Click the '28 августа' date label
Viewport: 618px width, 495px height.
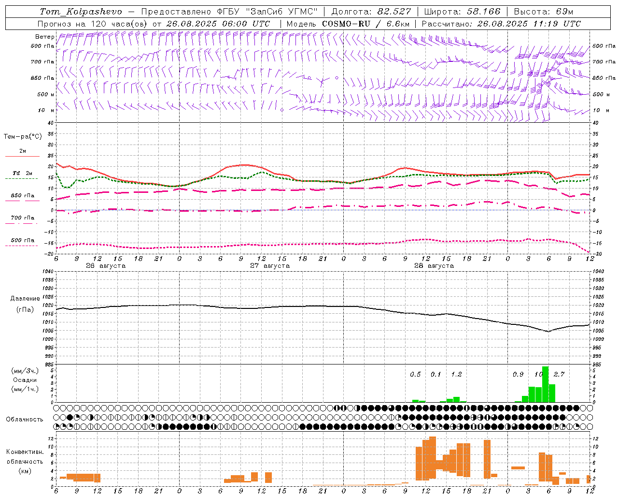coord(434,266)
